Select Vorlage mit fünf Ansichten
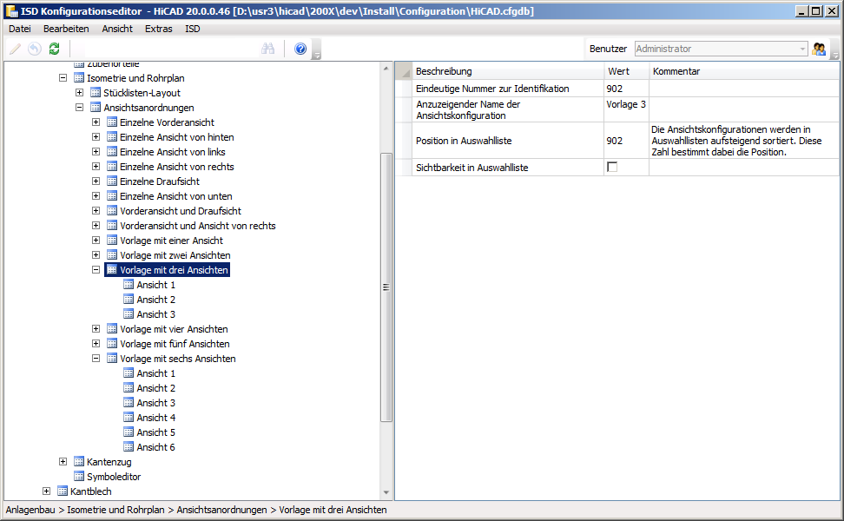The height and width of the screenshot is (521, 844). 175,344
